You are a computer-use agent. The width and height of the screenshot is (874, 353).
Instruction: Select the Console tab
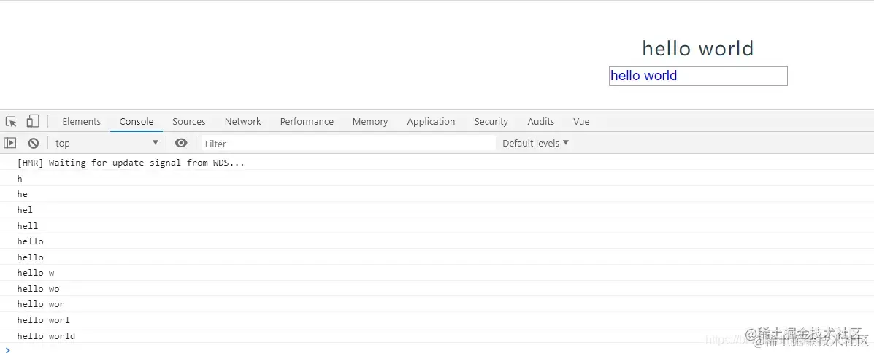[137, 121]
